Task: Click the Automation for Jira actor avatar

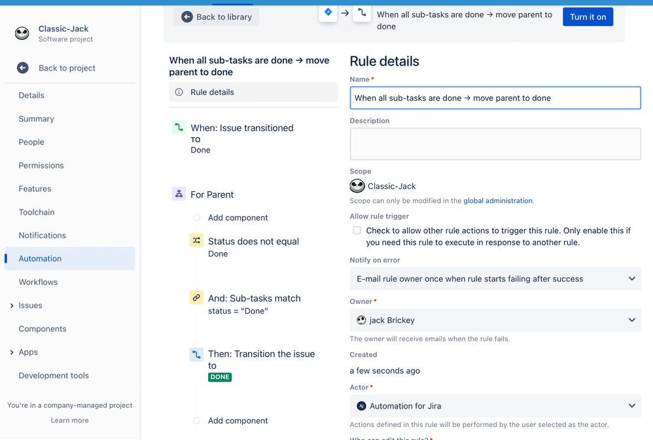Action: [x=361, y=406]
